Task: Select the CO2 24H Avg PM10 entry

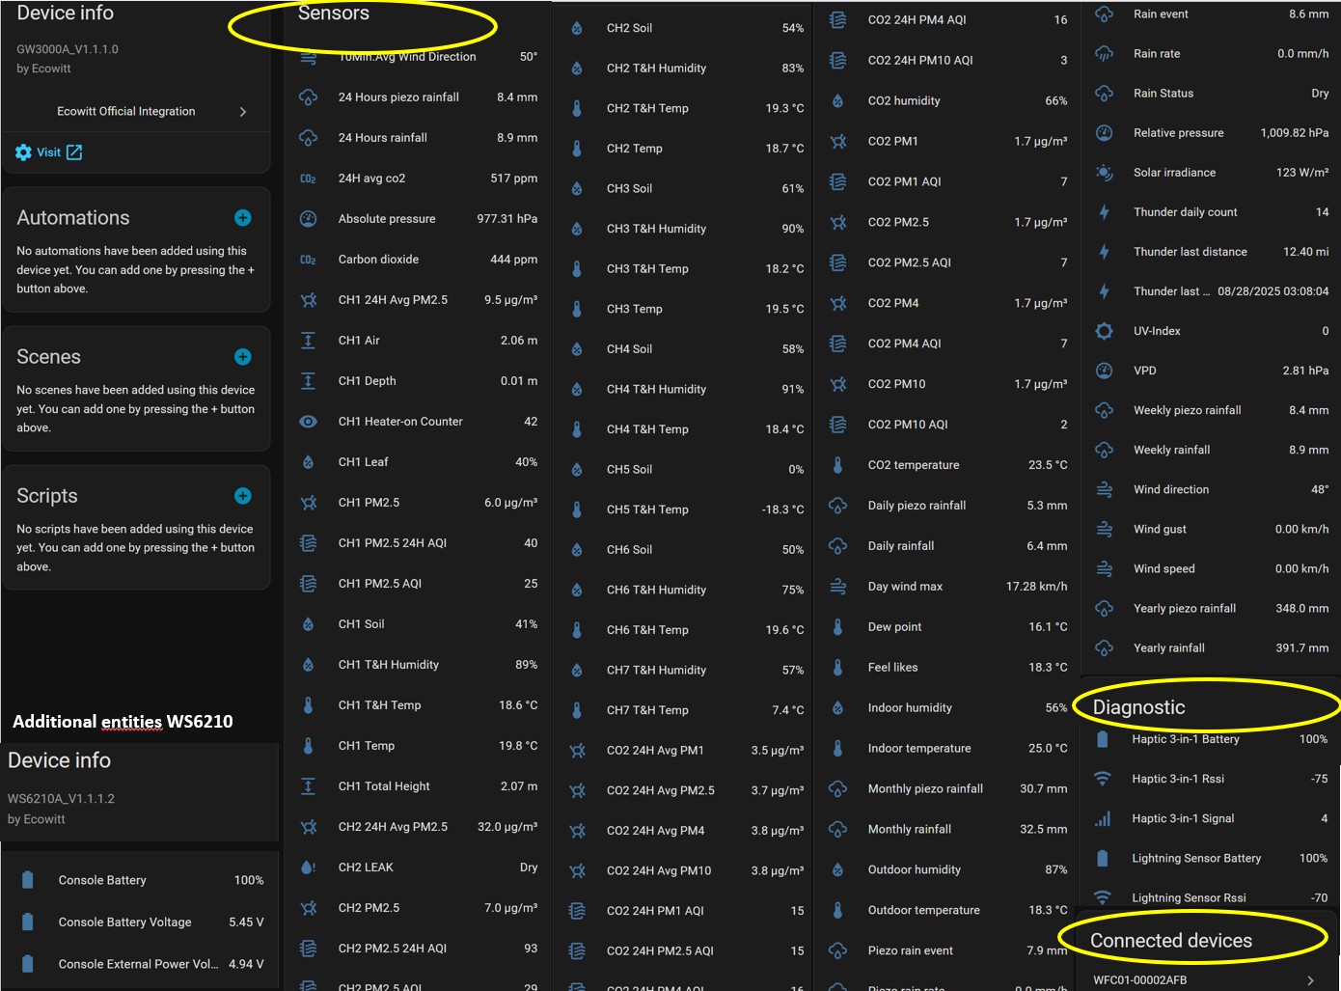Action: [685, 870]
